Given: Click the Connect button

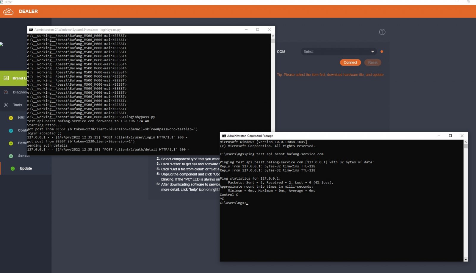Looking at the screenshot, I should point(350,62).
